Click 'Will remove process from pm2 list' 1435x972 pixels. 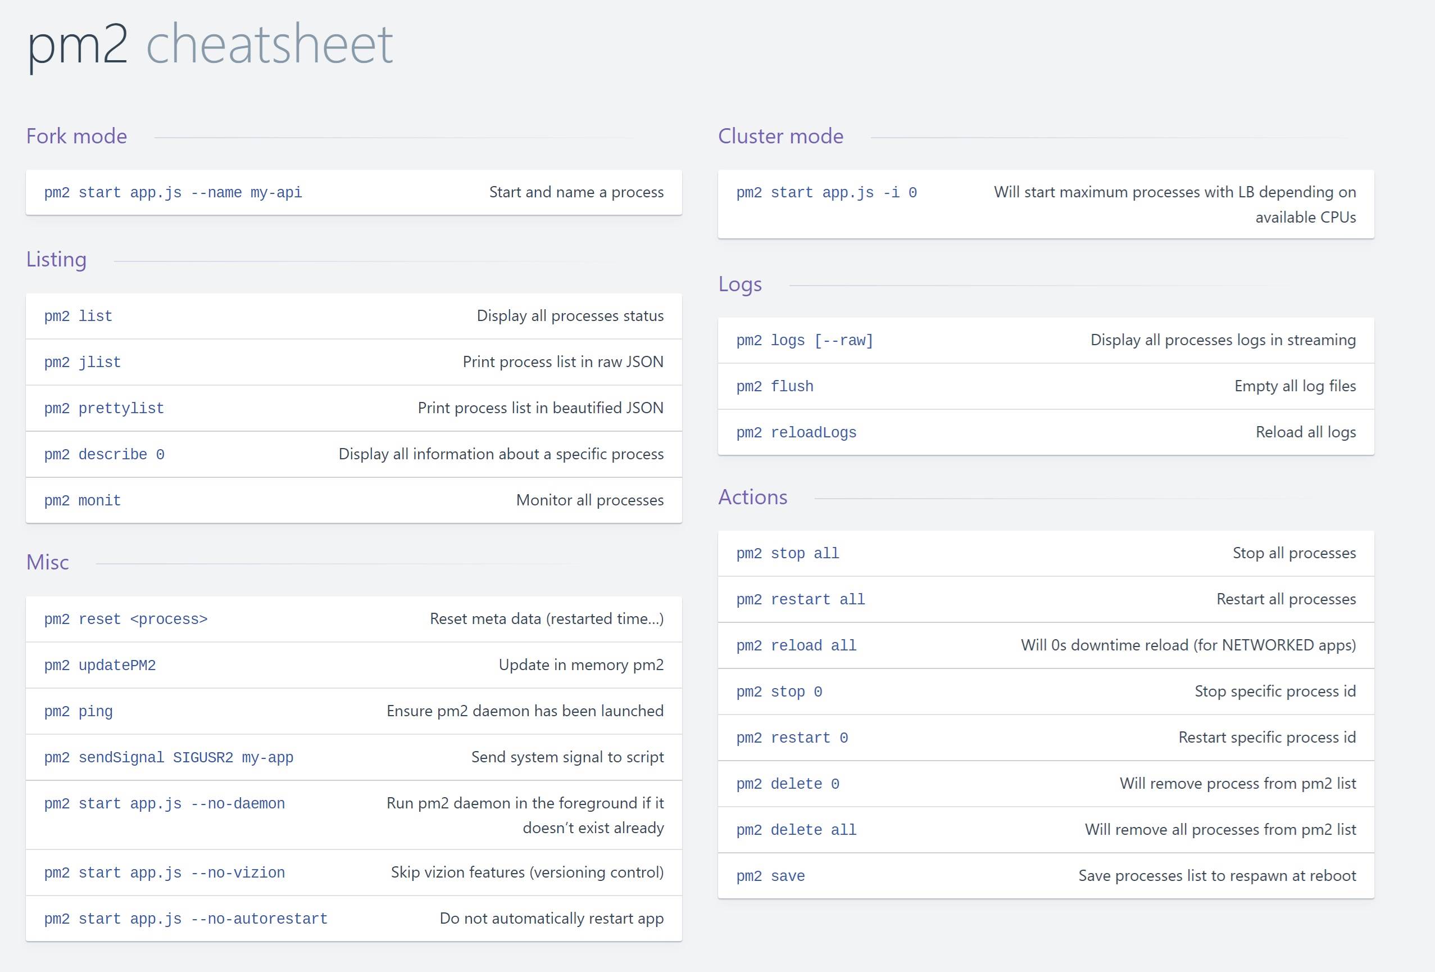(1238, 784)
